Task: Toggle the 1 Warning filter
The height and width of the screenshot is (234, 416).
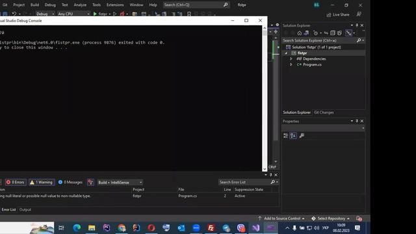Action: pyautogui.click(x=42, y=182)
